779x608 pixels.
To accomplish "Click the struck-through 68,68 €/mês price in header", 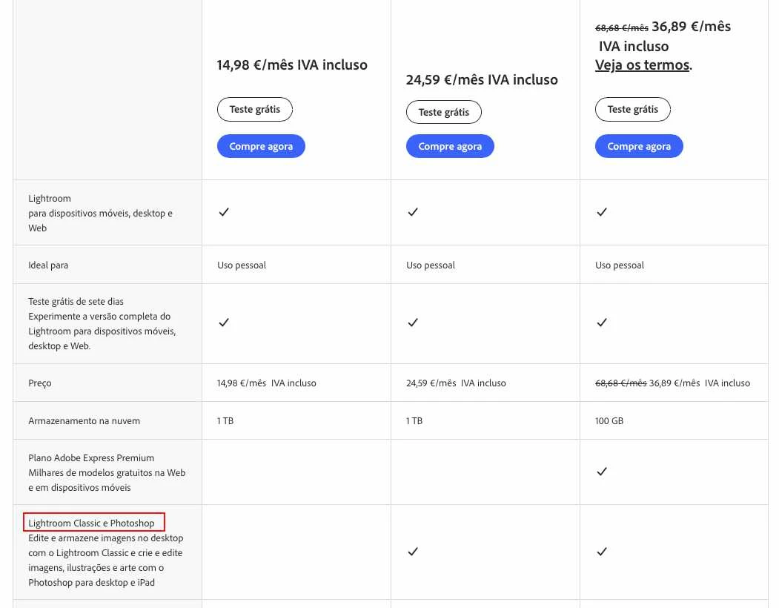I will [622, 28].
